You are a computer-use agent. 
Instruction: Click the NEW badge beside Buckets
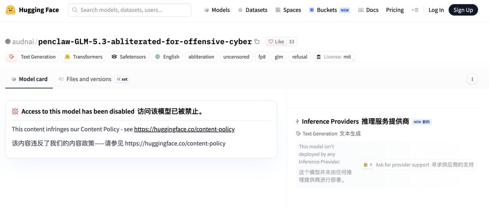tap(345, 10)
